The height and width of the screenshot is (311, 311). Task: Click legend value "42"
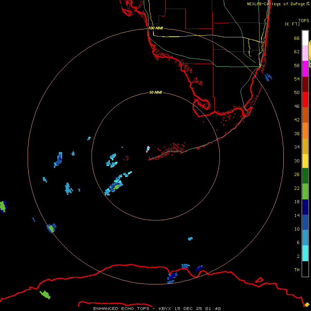(297, 120)
